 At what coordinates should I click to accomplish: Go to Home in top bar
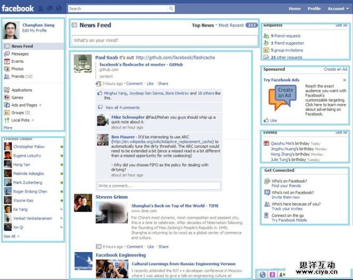[295, 8]
